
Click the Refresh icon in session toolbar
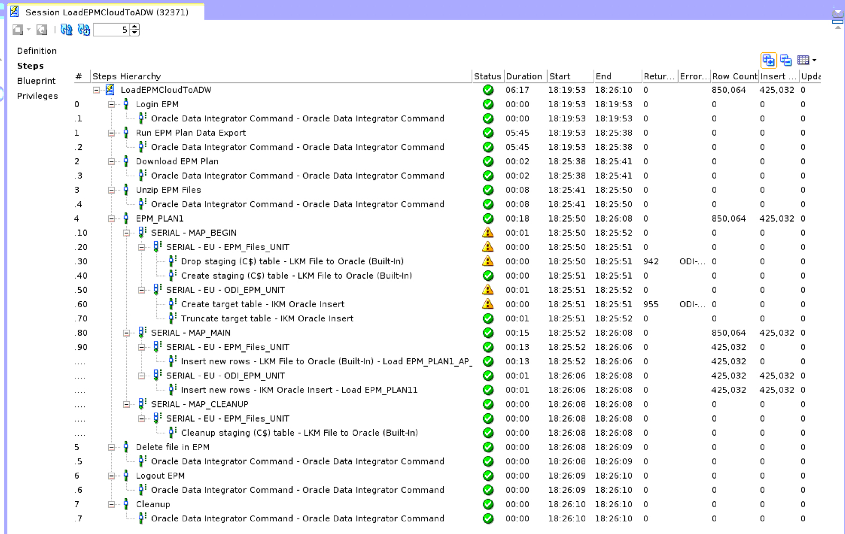point(66,30)
